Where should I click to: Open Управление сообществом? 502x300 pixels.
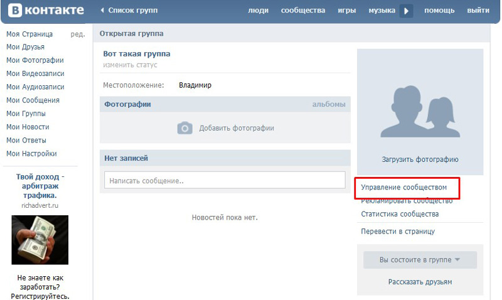403,187
